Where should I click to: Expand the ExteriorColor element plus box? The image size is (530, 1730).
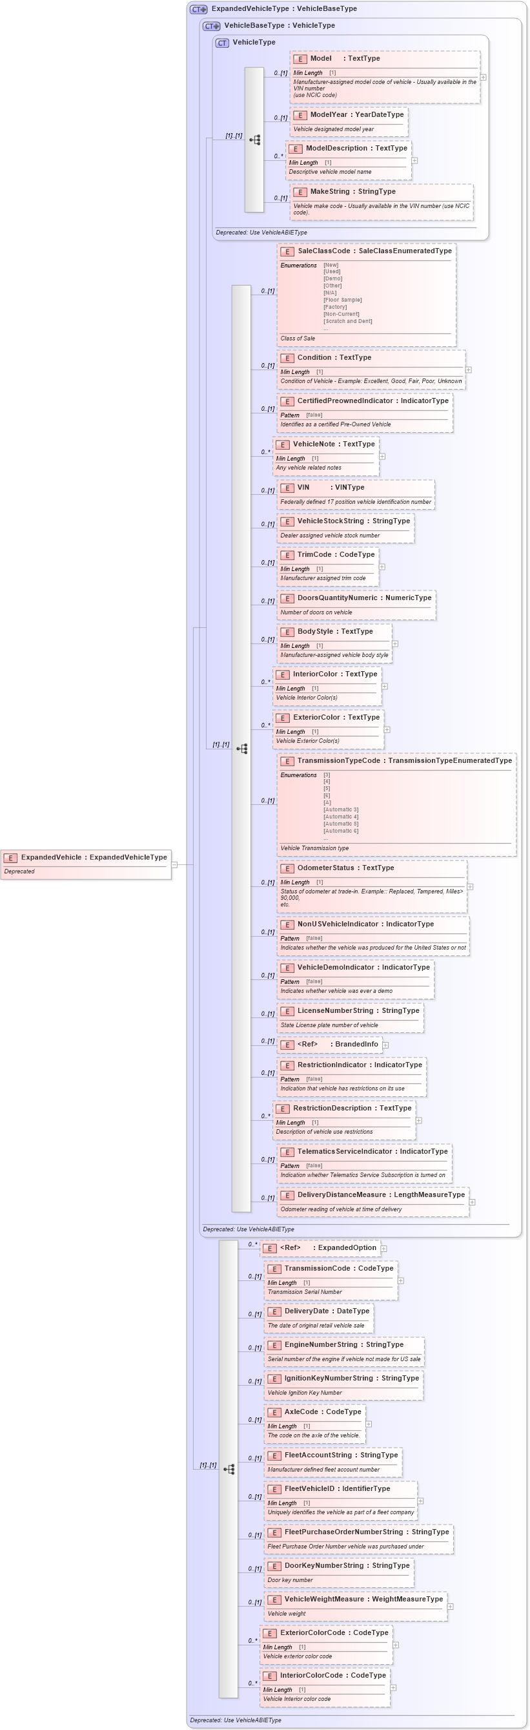pyautogui.click(x=387, y=729)
